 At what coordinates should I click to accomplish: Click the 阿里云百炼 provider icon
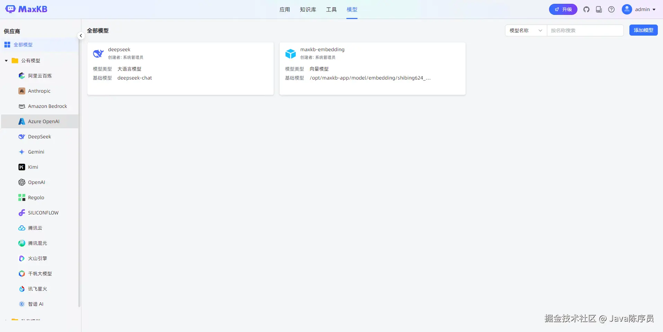[x=22, y=76]
